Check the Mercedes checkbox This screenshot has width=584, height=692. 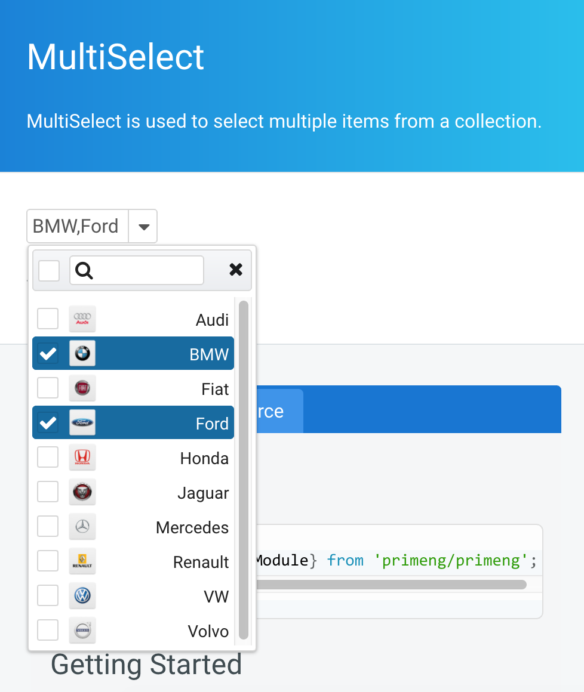[x=48, y=526]
